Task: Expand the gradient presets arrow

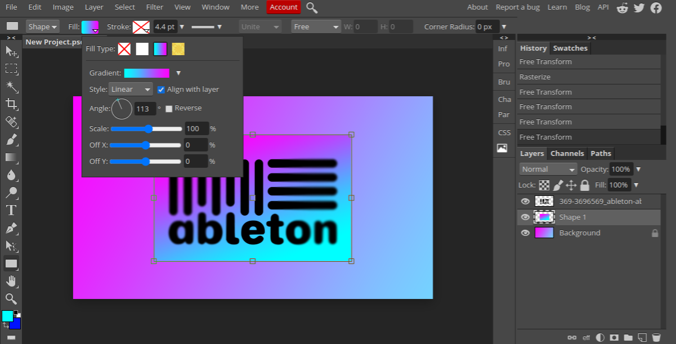Action: click(x=178, y=73)
